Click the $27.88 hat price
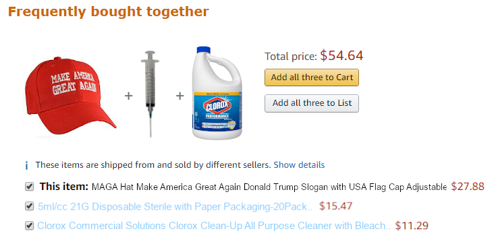Image resolution: width=496 pixels, height=250 pixels. 468,187
